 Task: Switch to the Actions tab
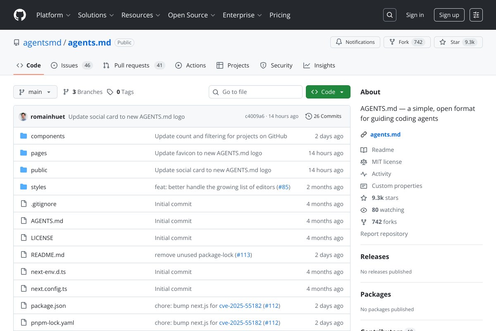pyautogui.click(x=191, y=65)
